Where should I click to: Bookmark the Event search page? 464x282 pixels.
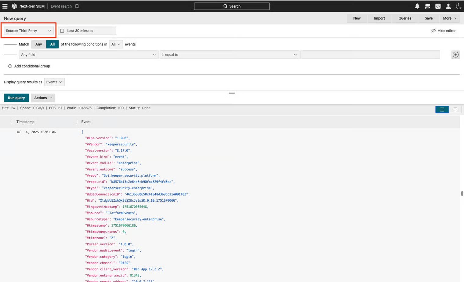(77, 6)
